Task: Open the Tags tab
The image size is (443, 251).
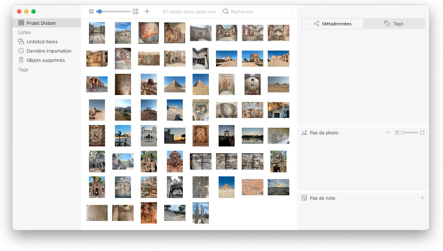Action: click(x=394, y=24)
